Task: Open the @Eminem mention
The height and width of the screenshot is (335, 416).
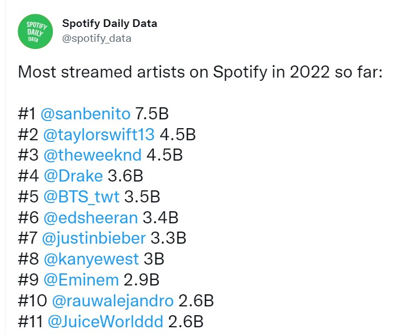Action: 81,279
